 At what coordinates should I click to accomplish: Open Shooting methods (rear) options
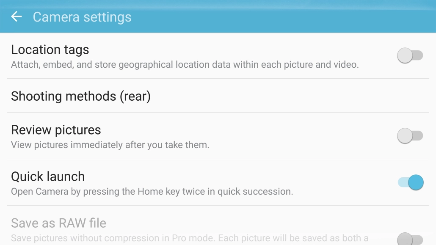click(81, 96)
